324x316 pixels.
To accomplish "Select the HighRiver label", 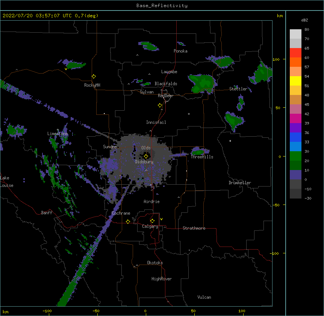I will point(162,279).
